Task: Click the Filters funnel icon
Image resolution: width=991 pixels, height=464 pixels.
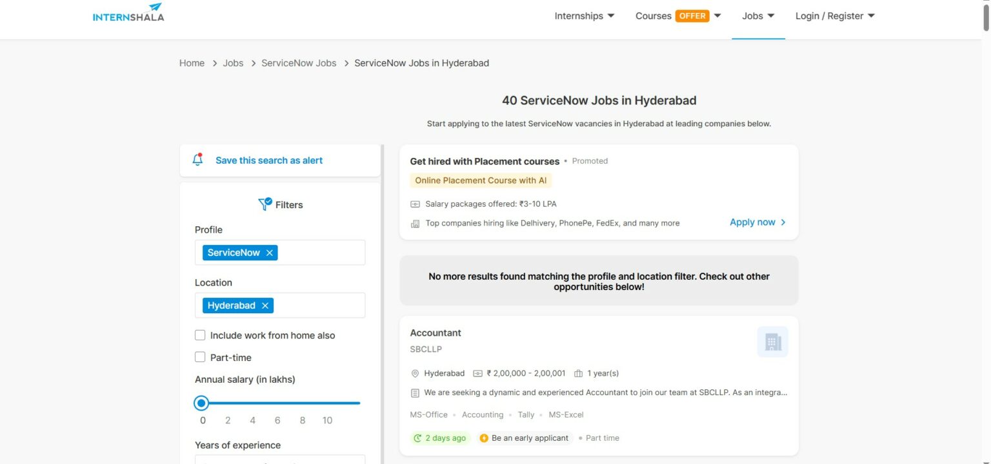Action: [265, 204]
